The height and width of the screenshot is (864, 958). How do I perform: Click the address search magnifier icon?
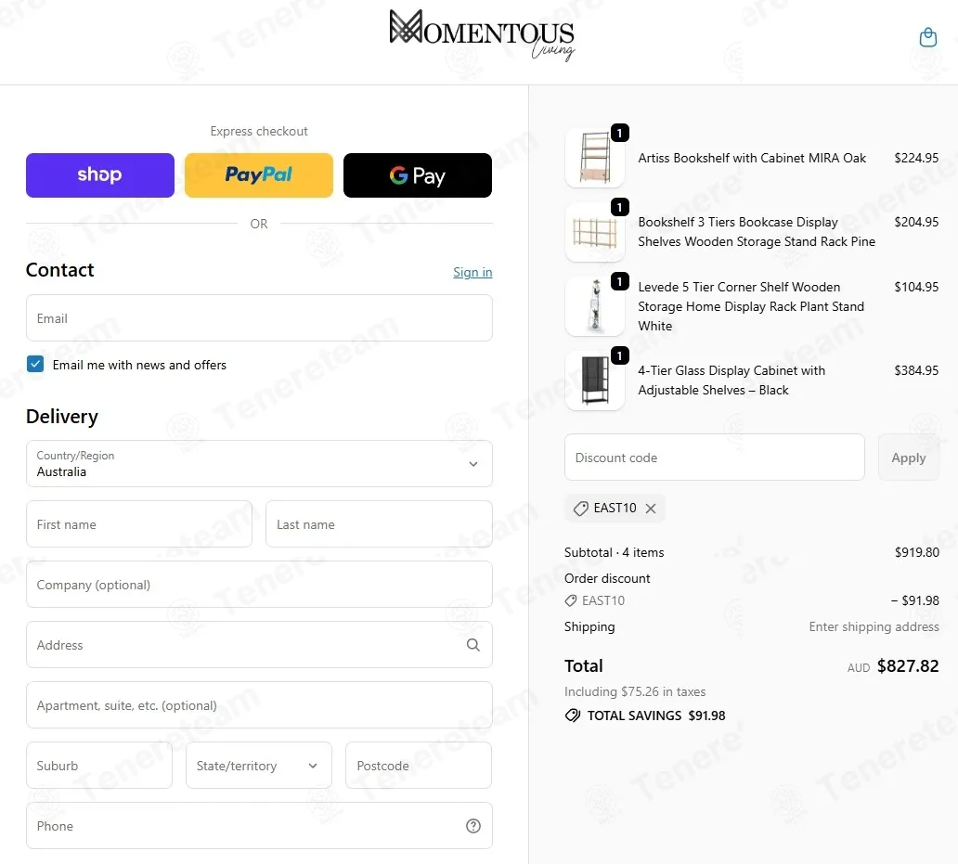tap(473, 645)
